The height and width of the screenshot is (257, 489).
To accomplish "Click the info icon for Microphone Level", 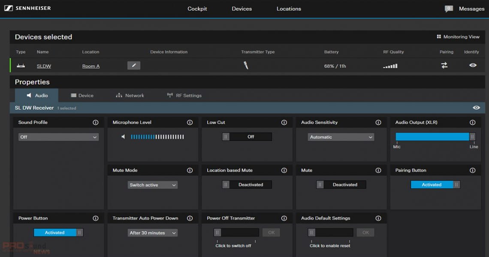I will click(190, 123).
